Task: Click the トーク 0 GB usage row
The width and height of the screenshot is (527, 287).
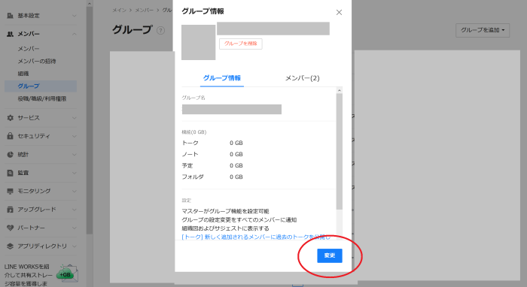Action: pyautogui.click(x=212, y=143)
